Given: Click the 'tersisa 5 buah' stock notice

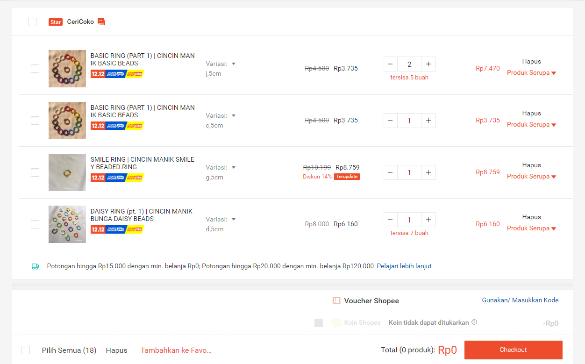Looking at the screenshot, I should click(409, 78).
